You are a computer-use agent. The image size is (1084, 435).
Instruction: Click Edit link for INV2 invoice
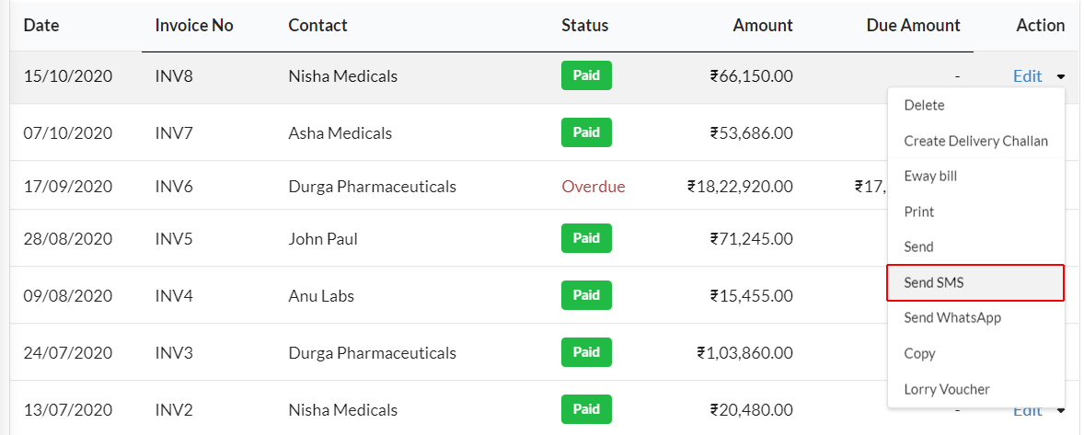click(x=1027, y=412)
